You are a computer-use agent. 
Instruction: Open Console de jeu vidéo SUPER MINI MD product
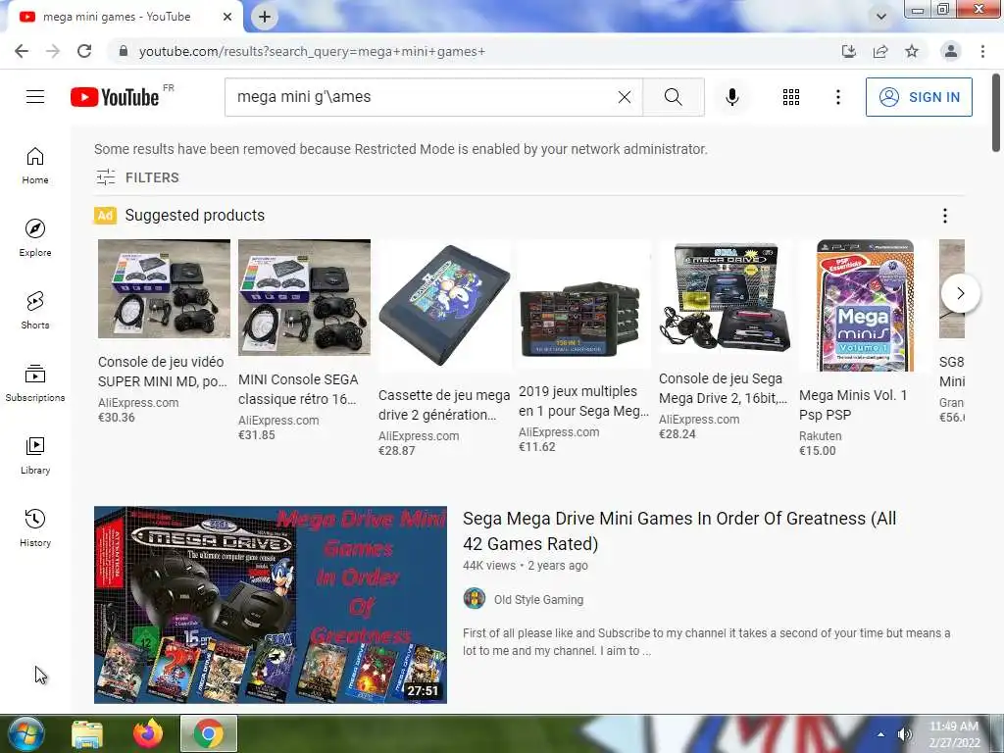pyautogui.click(x=162, y=372)
